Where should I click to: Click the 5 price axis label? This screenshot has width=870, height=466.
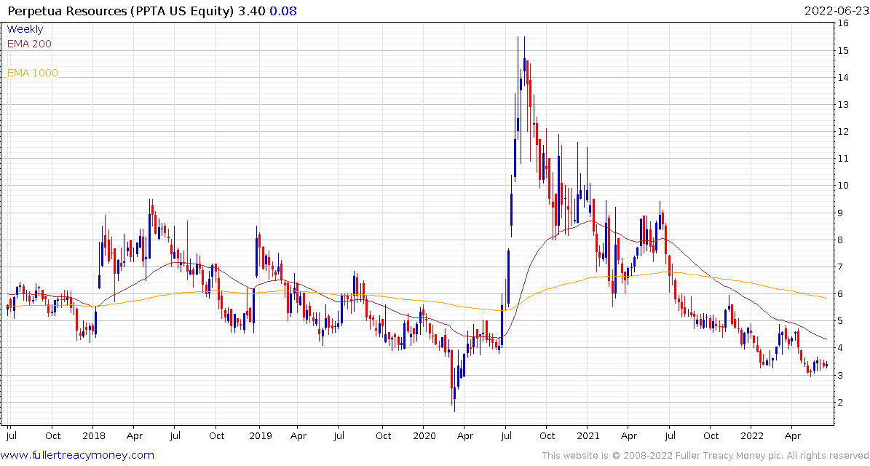[841, 321]
